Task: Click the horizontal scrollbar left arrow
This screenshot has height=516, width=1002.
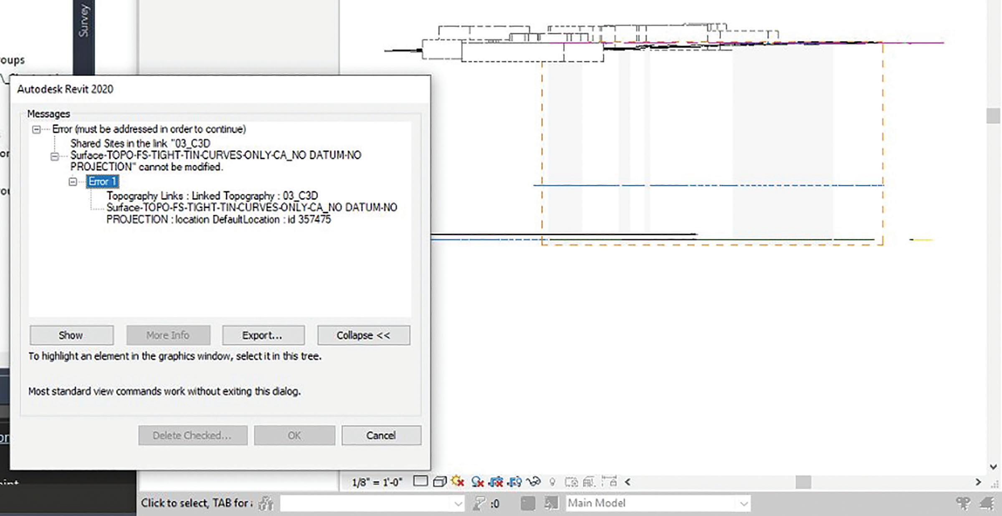Action: (628, 482)
